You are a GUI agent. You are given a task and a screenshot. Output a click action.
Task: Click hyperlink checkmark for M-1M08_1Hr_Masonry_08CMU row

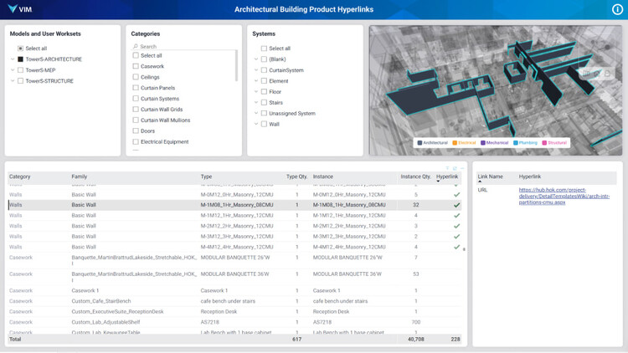pyautogui.click(x=456, y=205)
